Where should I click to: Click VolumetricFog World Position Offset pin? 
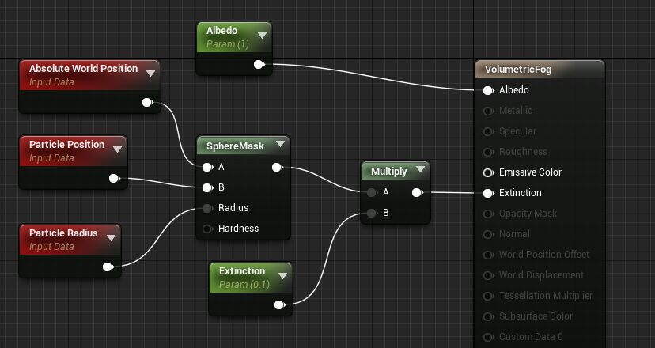[x=488, y=255]
